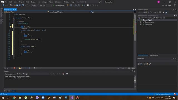Open the quick launch search magnifier
Image resolution: width=178 pixels, height=100 pixels.
point(100,2)
